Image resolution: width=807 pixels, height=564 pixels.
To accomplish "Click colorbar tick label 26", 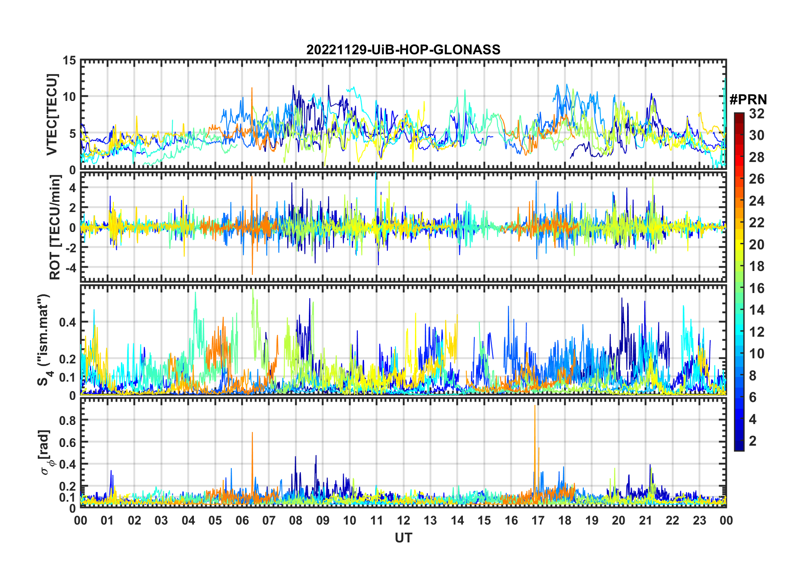I will [x=757, y=179].
